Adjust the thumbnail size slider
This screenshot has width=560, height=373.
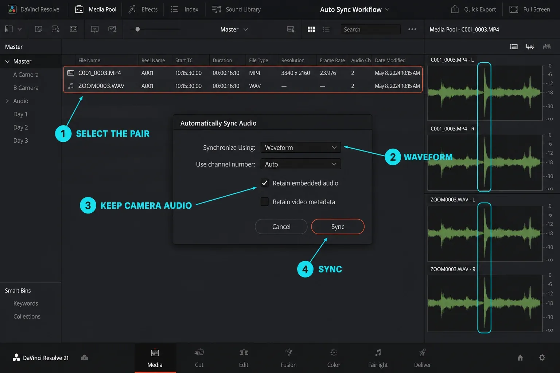(x=137, y=29)
